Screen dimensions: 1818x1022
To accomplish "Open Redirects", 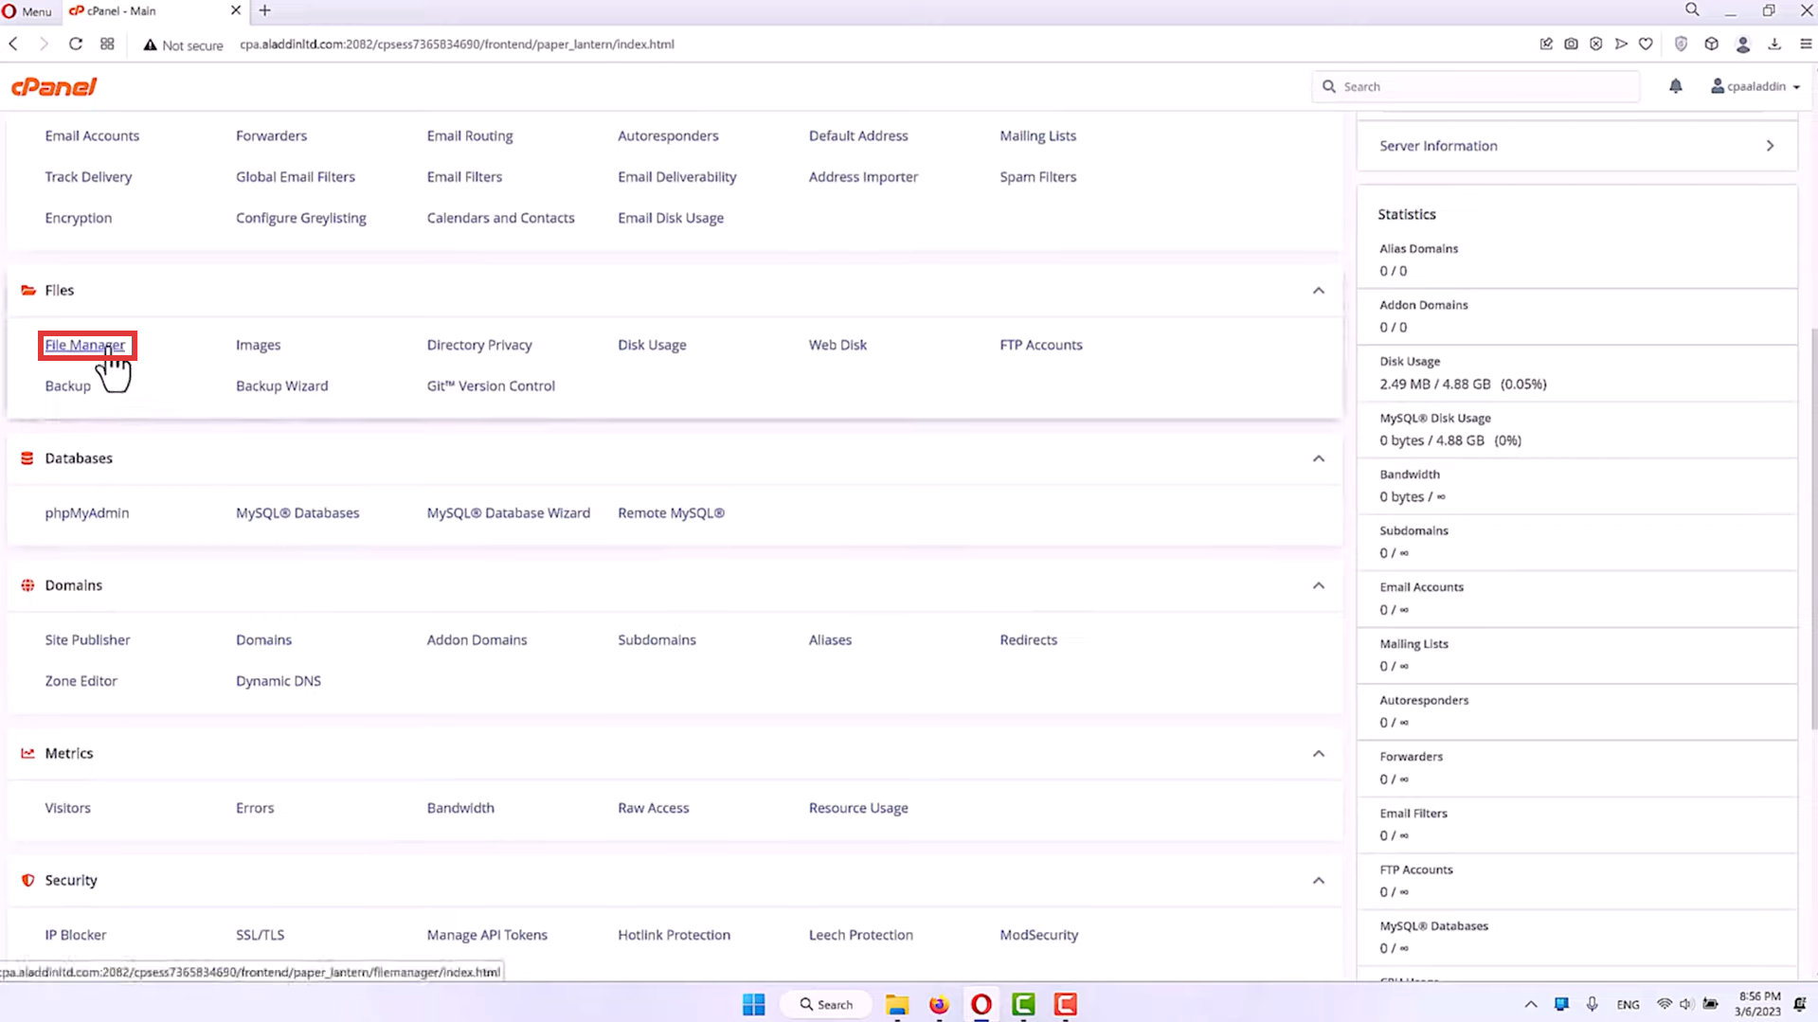I will (1029, 640).
